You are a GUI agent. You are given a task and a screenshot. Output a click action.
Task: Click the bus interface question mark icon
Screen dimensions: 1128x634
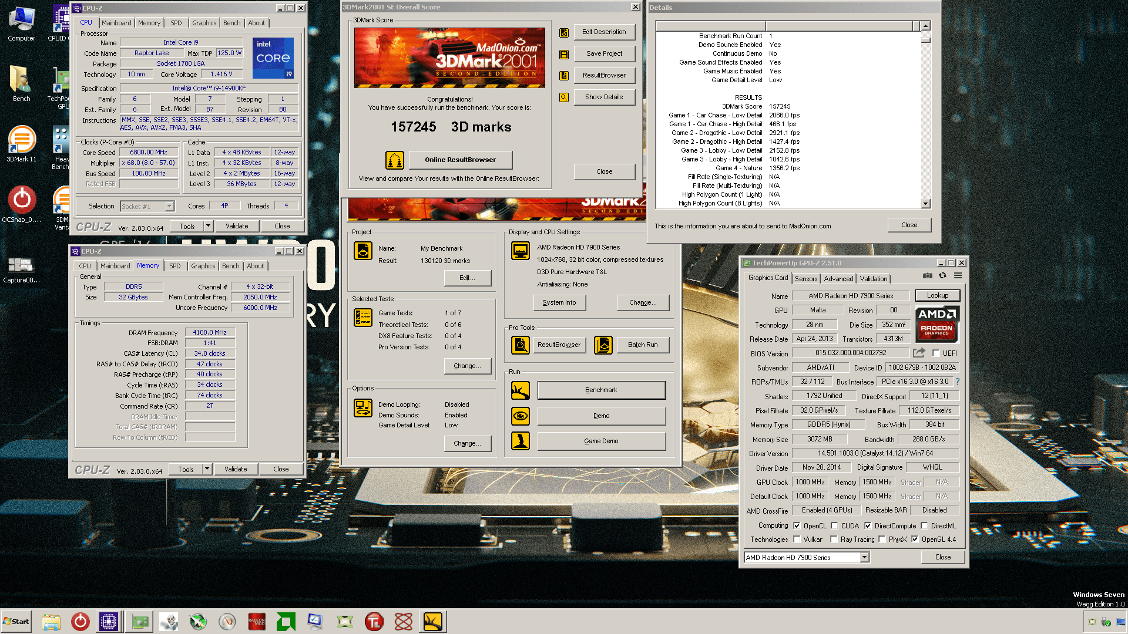(958, 382)
